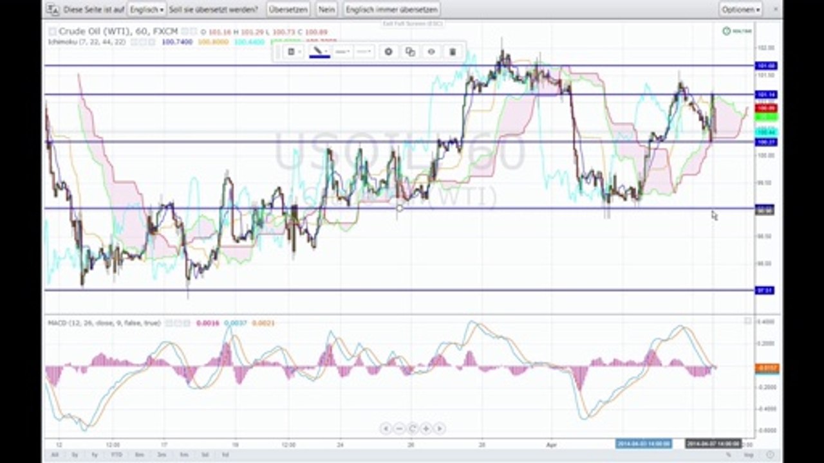Select the YTD time range

tap(117, 455)
